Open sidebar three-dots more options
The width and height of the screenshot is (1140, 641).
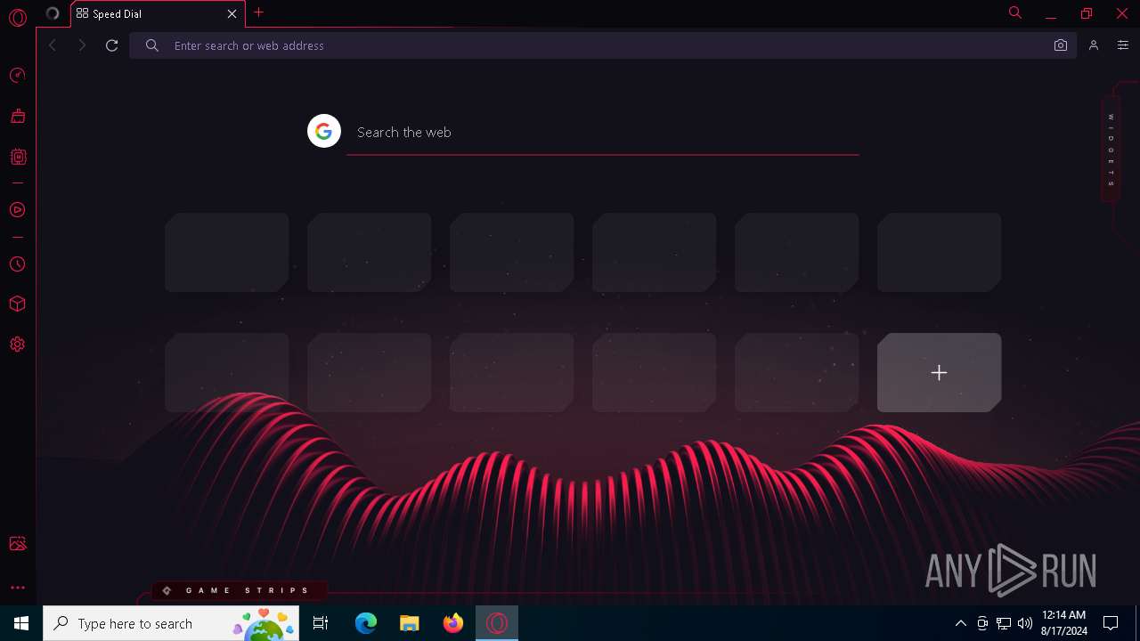[17, 588]
